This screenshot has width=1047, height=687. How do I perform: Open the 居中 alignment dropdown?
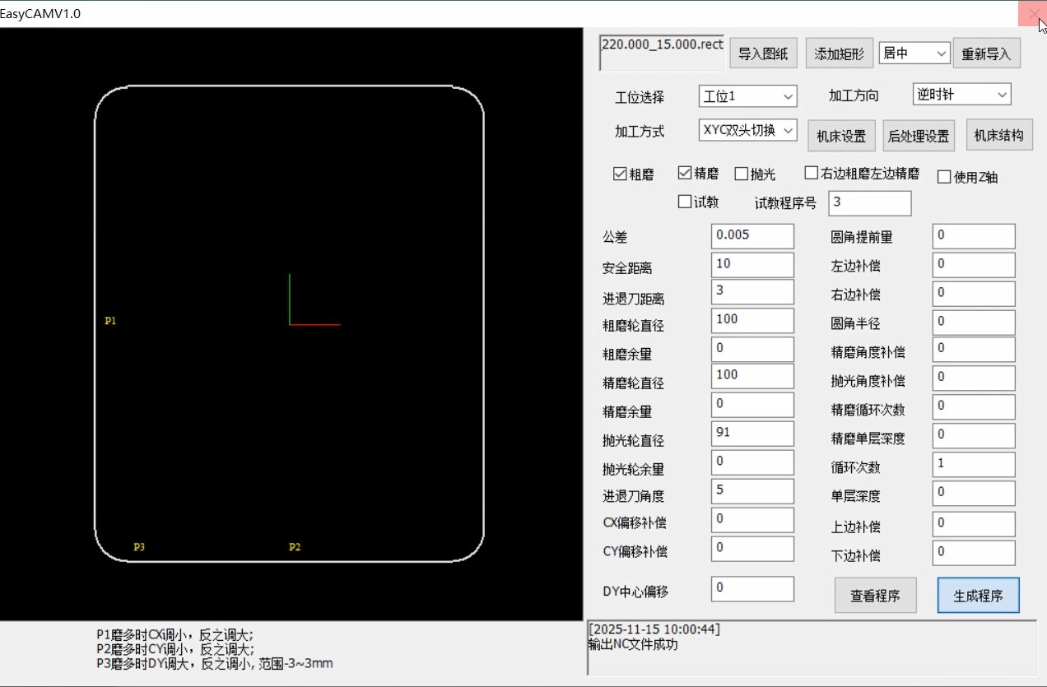(x=913, y=52)
